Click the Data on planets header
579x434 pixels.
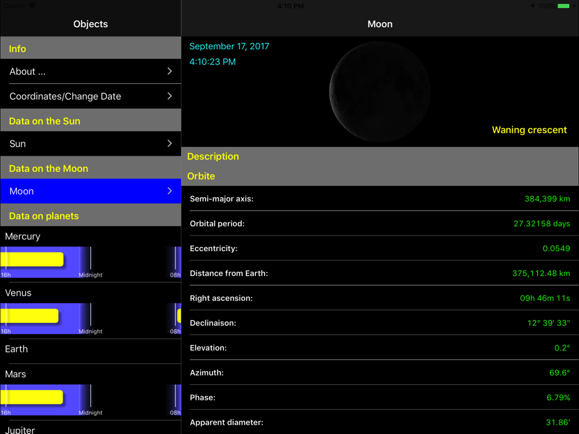90,215
